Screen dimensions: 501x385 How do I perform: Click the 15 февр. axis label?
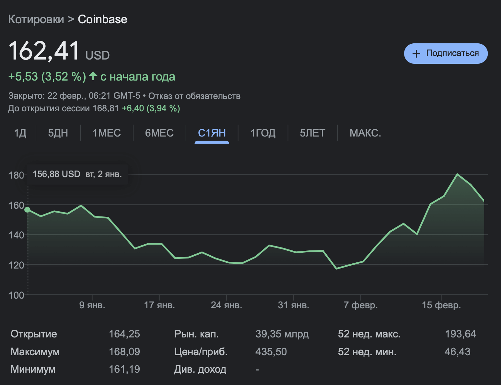coord(441,305)
